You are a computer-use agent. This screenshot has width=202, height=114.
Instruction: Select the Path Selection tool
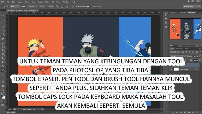[3, 78]
